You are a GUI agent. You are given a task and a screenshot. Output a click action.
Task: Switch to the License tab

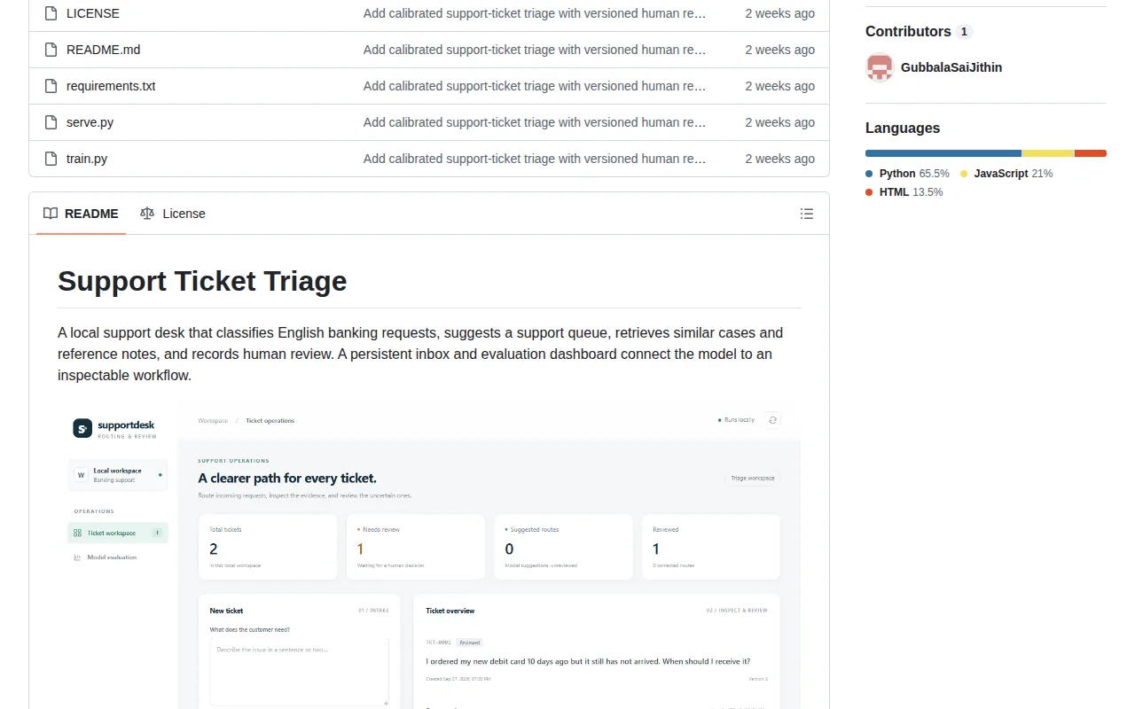click(x=173, y=214)
